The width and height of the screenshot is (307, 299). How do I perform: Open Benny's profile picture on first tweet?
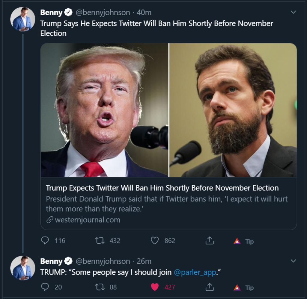pos(22,19)
